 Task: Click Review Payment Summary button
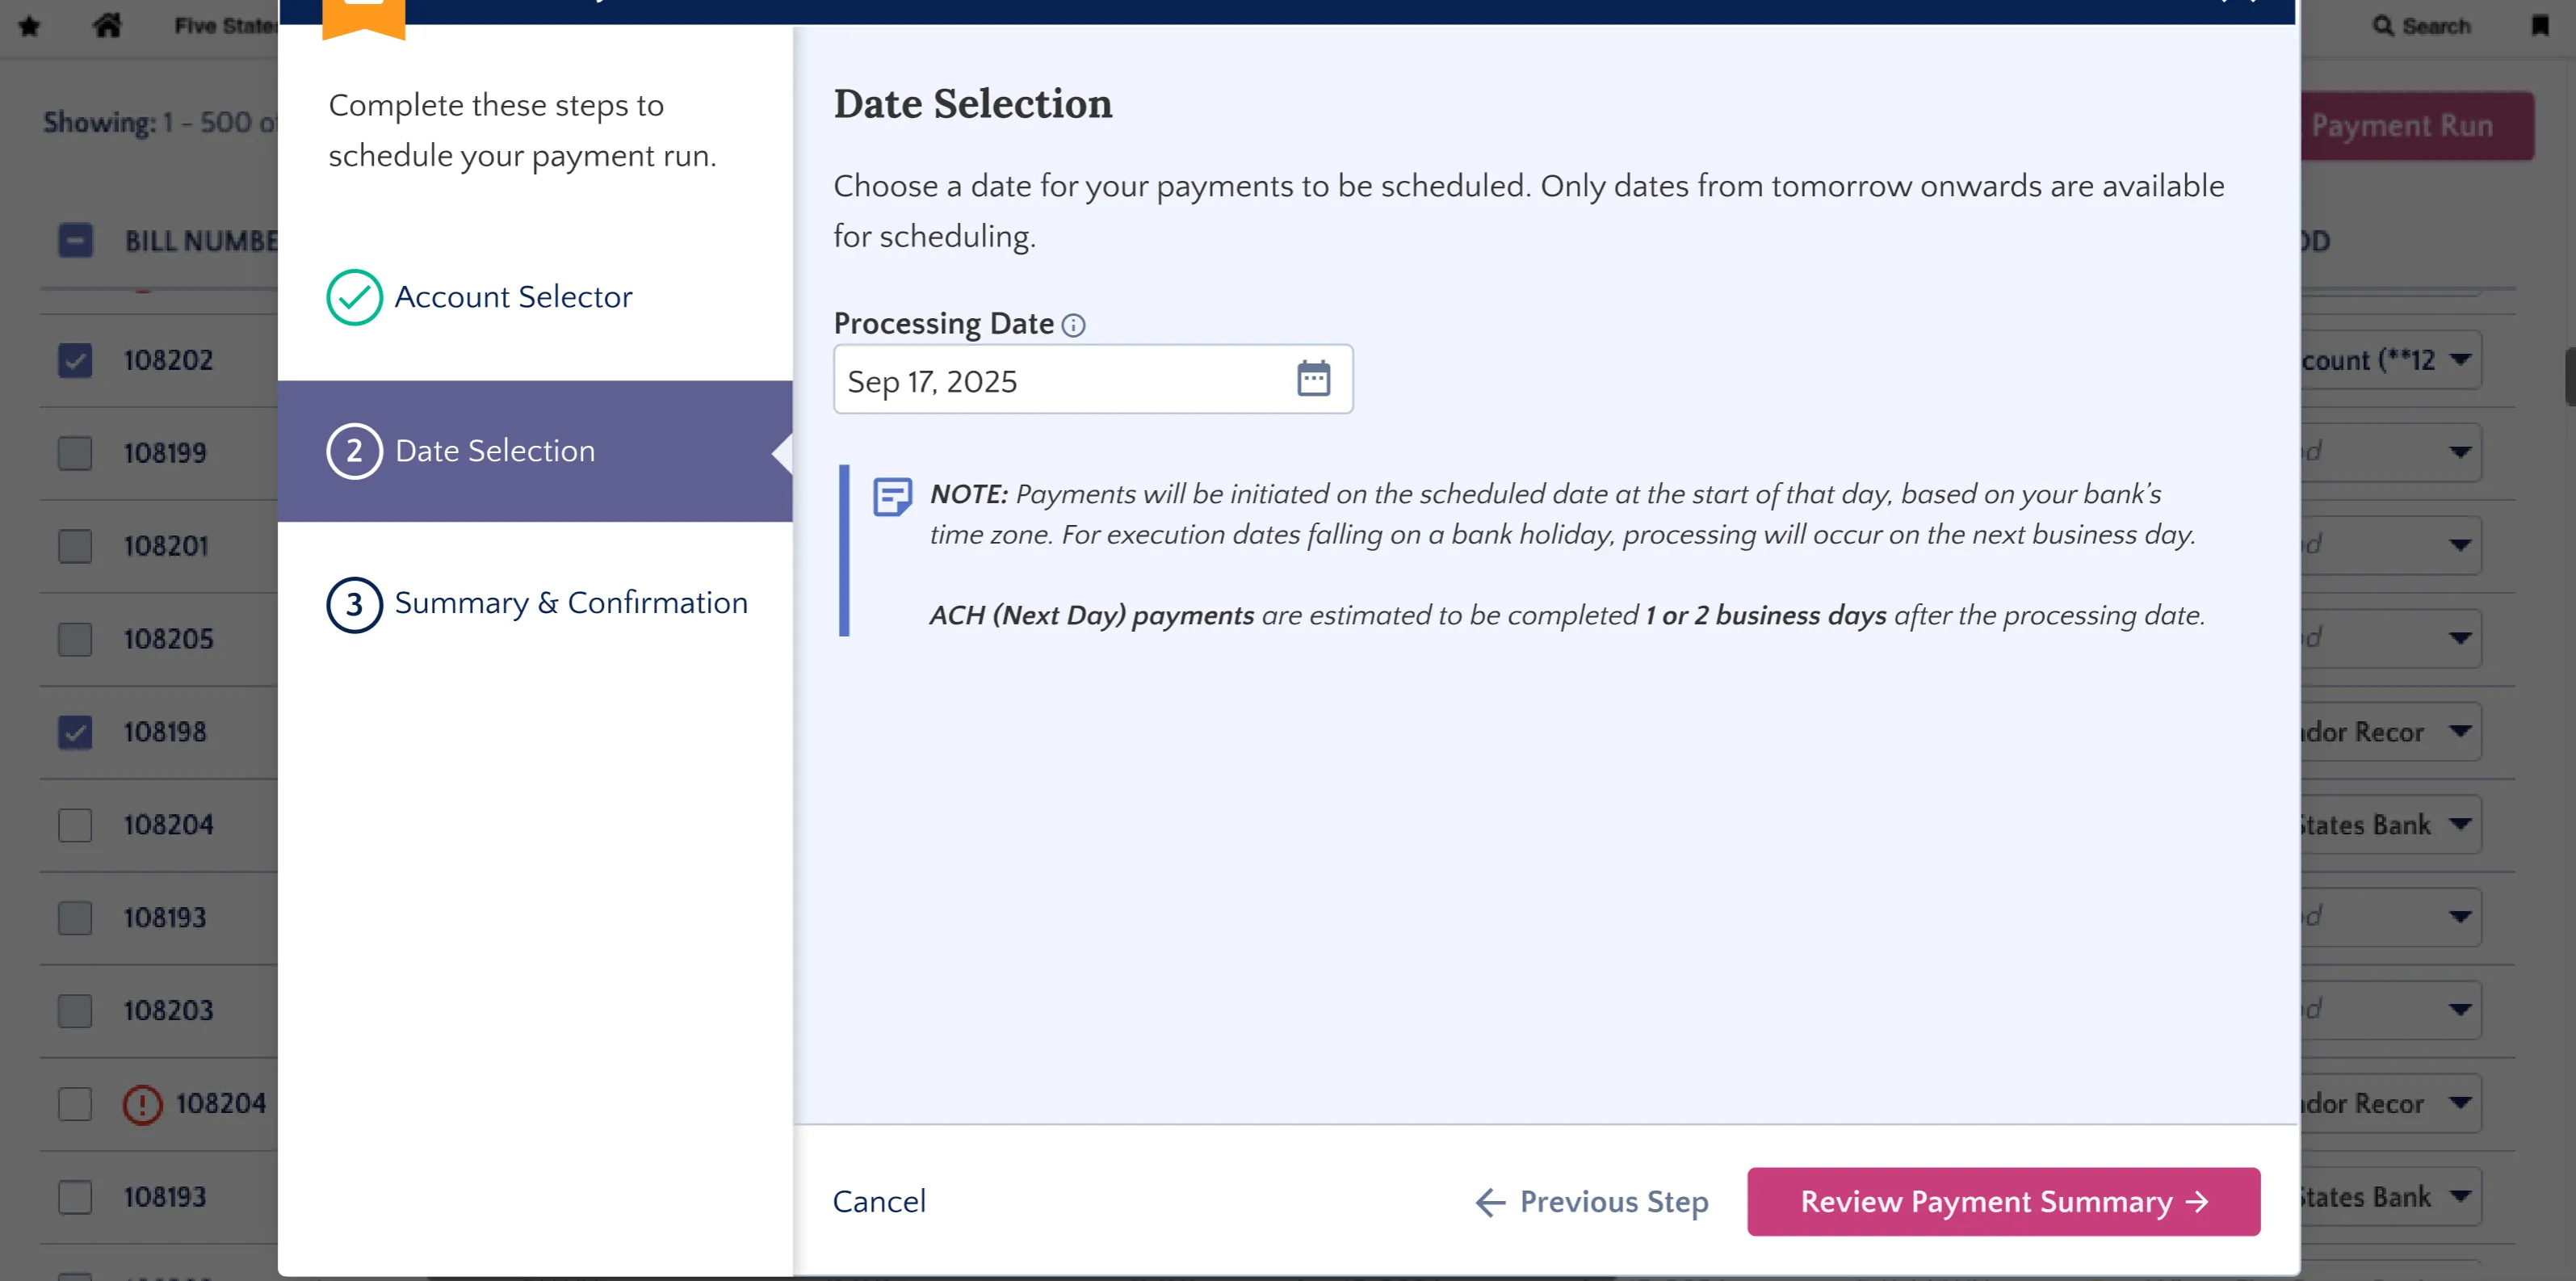click(2003, 1201)
